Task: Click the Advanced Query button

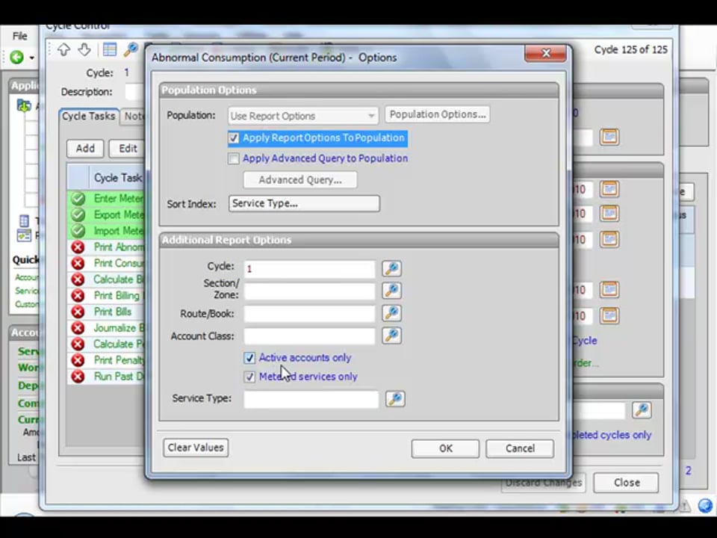Action: tap(300, 180)
